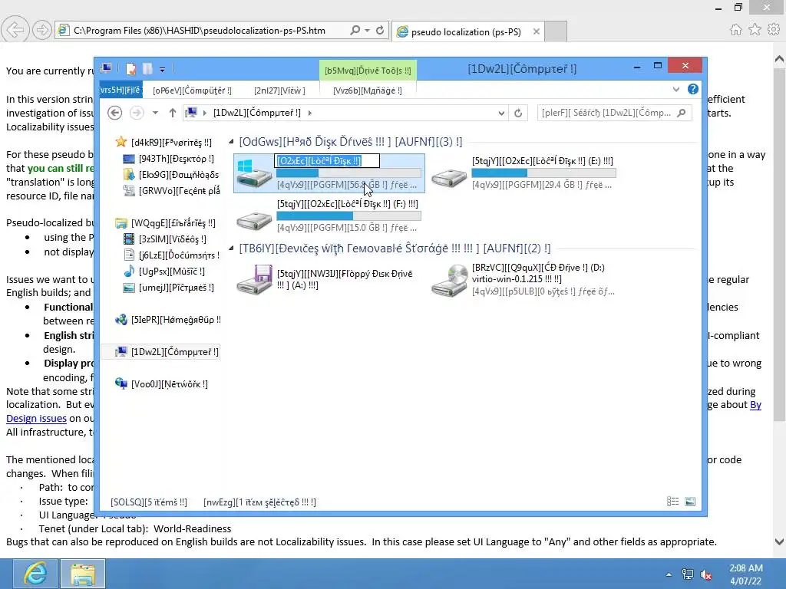Select the Floppy Disk Drive (A:) icon

tap(254, 279)
